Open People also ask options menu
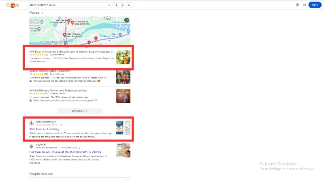The height and width of the screenshot is (180, 324). 56,174
